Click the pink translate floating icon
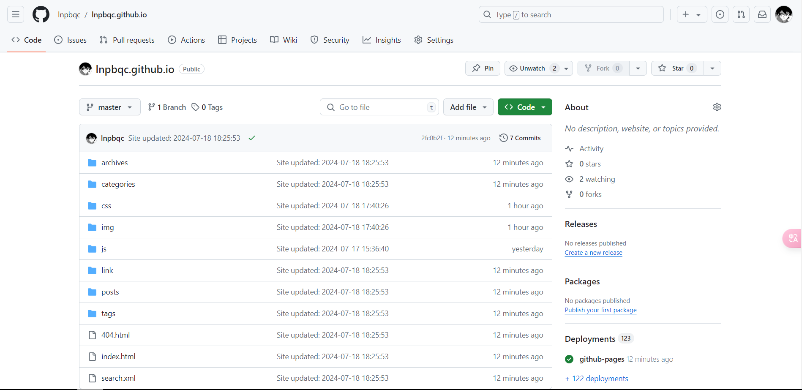The width and height of the screenshot is (802, 390). [792, 238]
